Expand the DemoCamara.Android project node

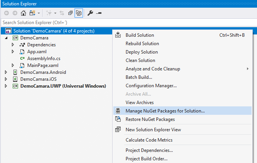coord(6,72)
